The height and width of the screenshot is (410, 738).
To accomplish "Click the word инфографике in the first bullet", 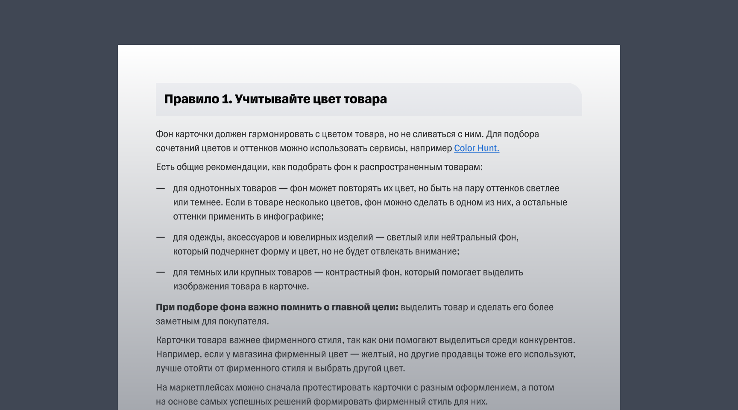I will 293,217.
